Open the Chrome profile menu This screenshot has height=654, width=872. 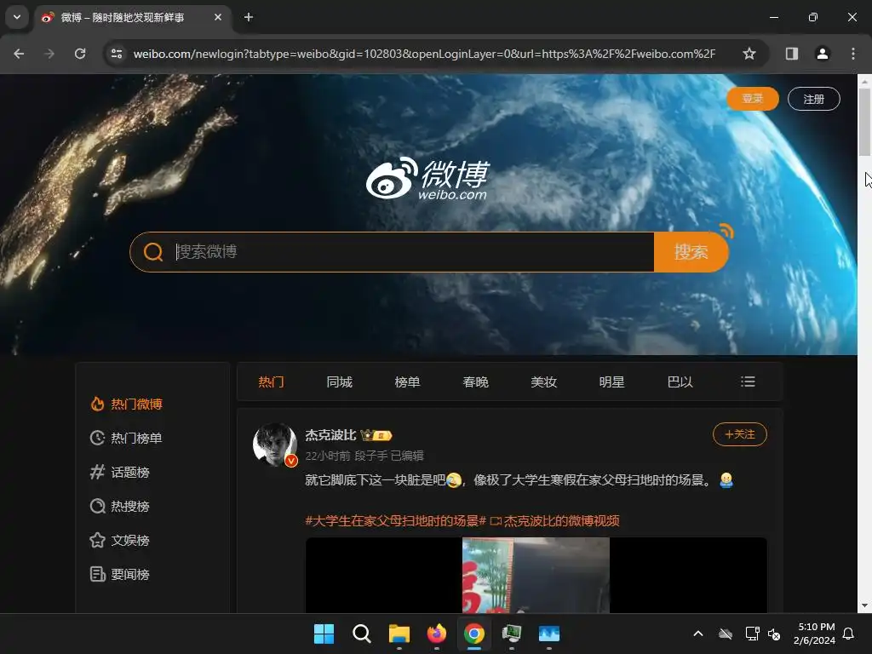coord(823,54)
